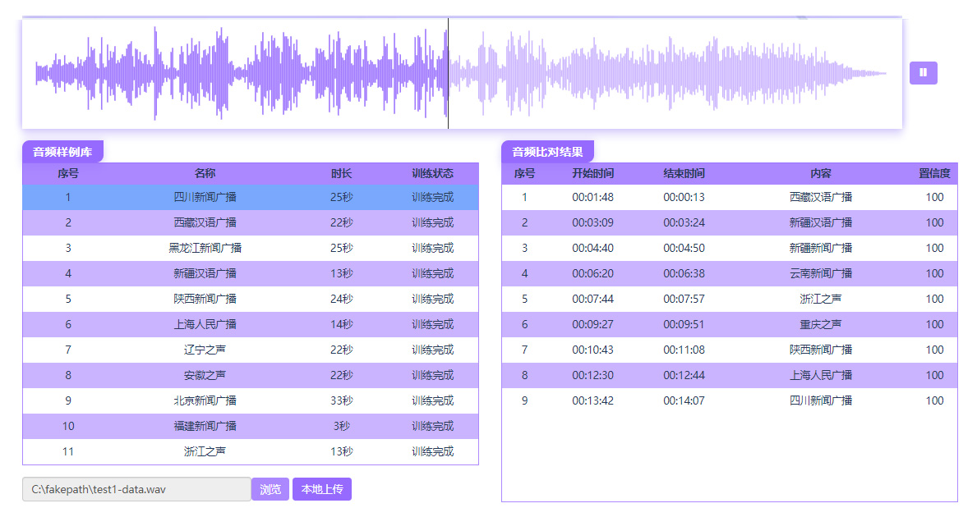Click result end time 00:11:08
Image resolution: width=977 pixels, height=517 pixels.
(684, 350)
